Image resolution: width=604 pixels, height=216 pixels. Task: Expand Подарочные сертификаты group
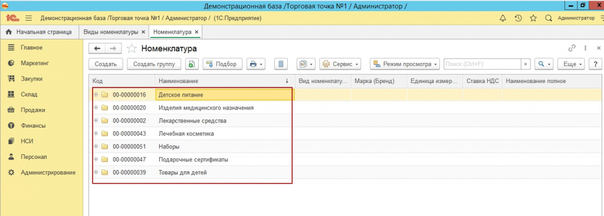point(96,159)
